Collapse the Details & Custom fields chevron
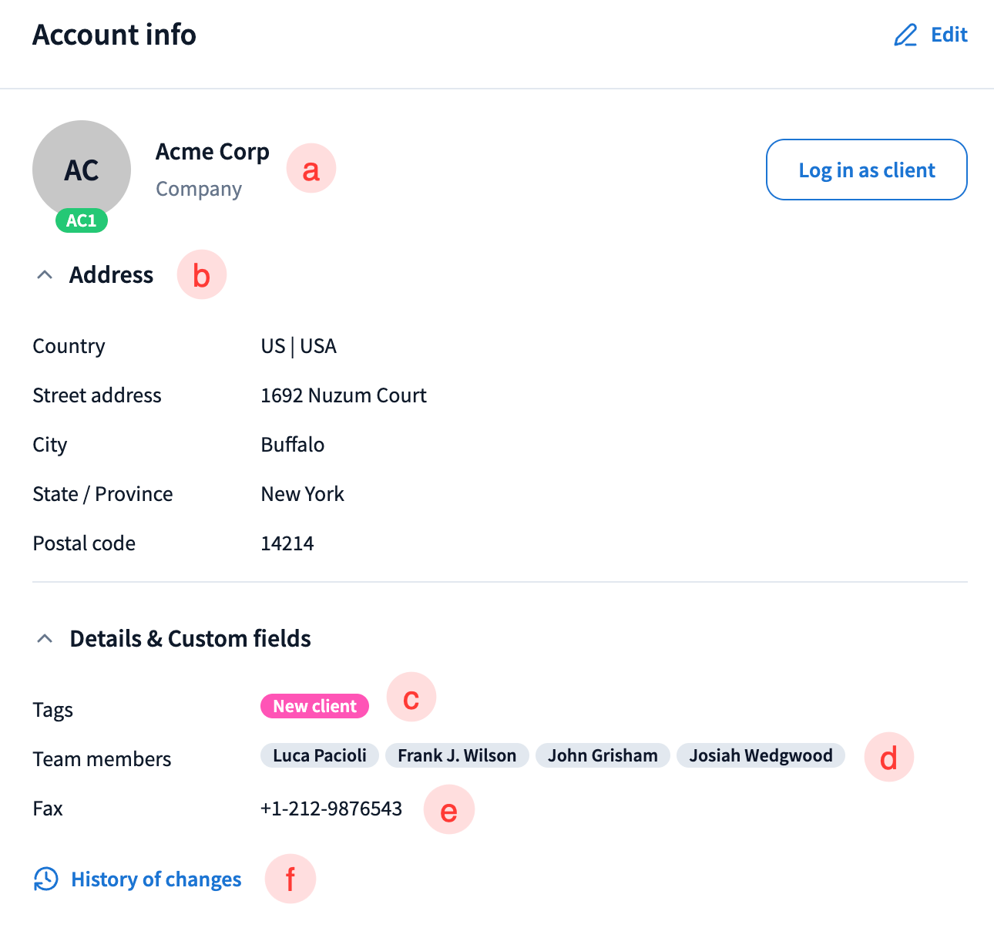The width and height of the screenshot is (994, 928). click(x=45, y=639)
